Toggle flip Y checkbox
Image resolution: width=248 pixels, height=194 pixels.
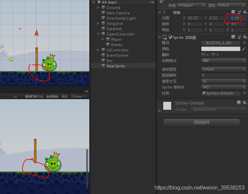coord(213,55)
